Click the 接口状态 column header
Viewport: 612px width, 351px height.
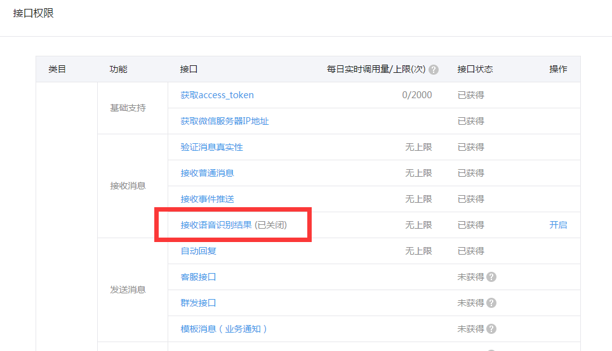(475, 69)
